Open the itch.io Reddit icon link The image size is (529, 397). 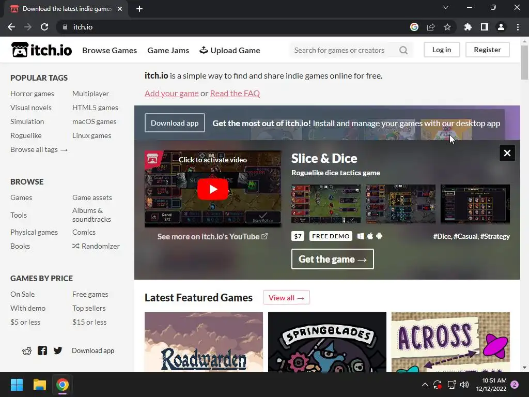27,351
